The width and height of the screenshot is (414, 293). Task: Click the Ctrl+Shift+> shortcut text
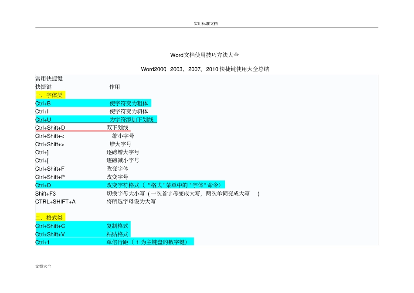click(50, 145)
